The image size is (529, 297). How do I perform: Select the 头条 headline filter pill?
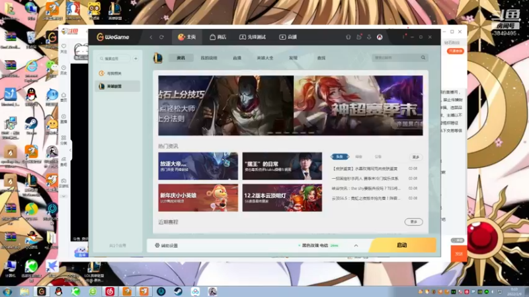(x=340, y=156)
